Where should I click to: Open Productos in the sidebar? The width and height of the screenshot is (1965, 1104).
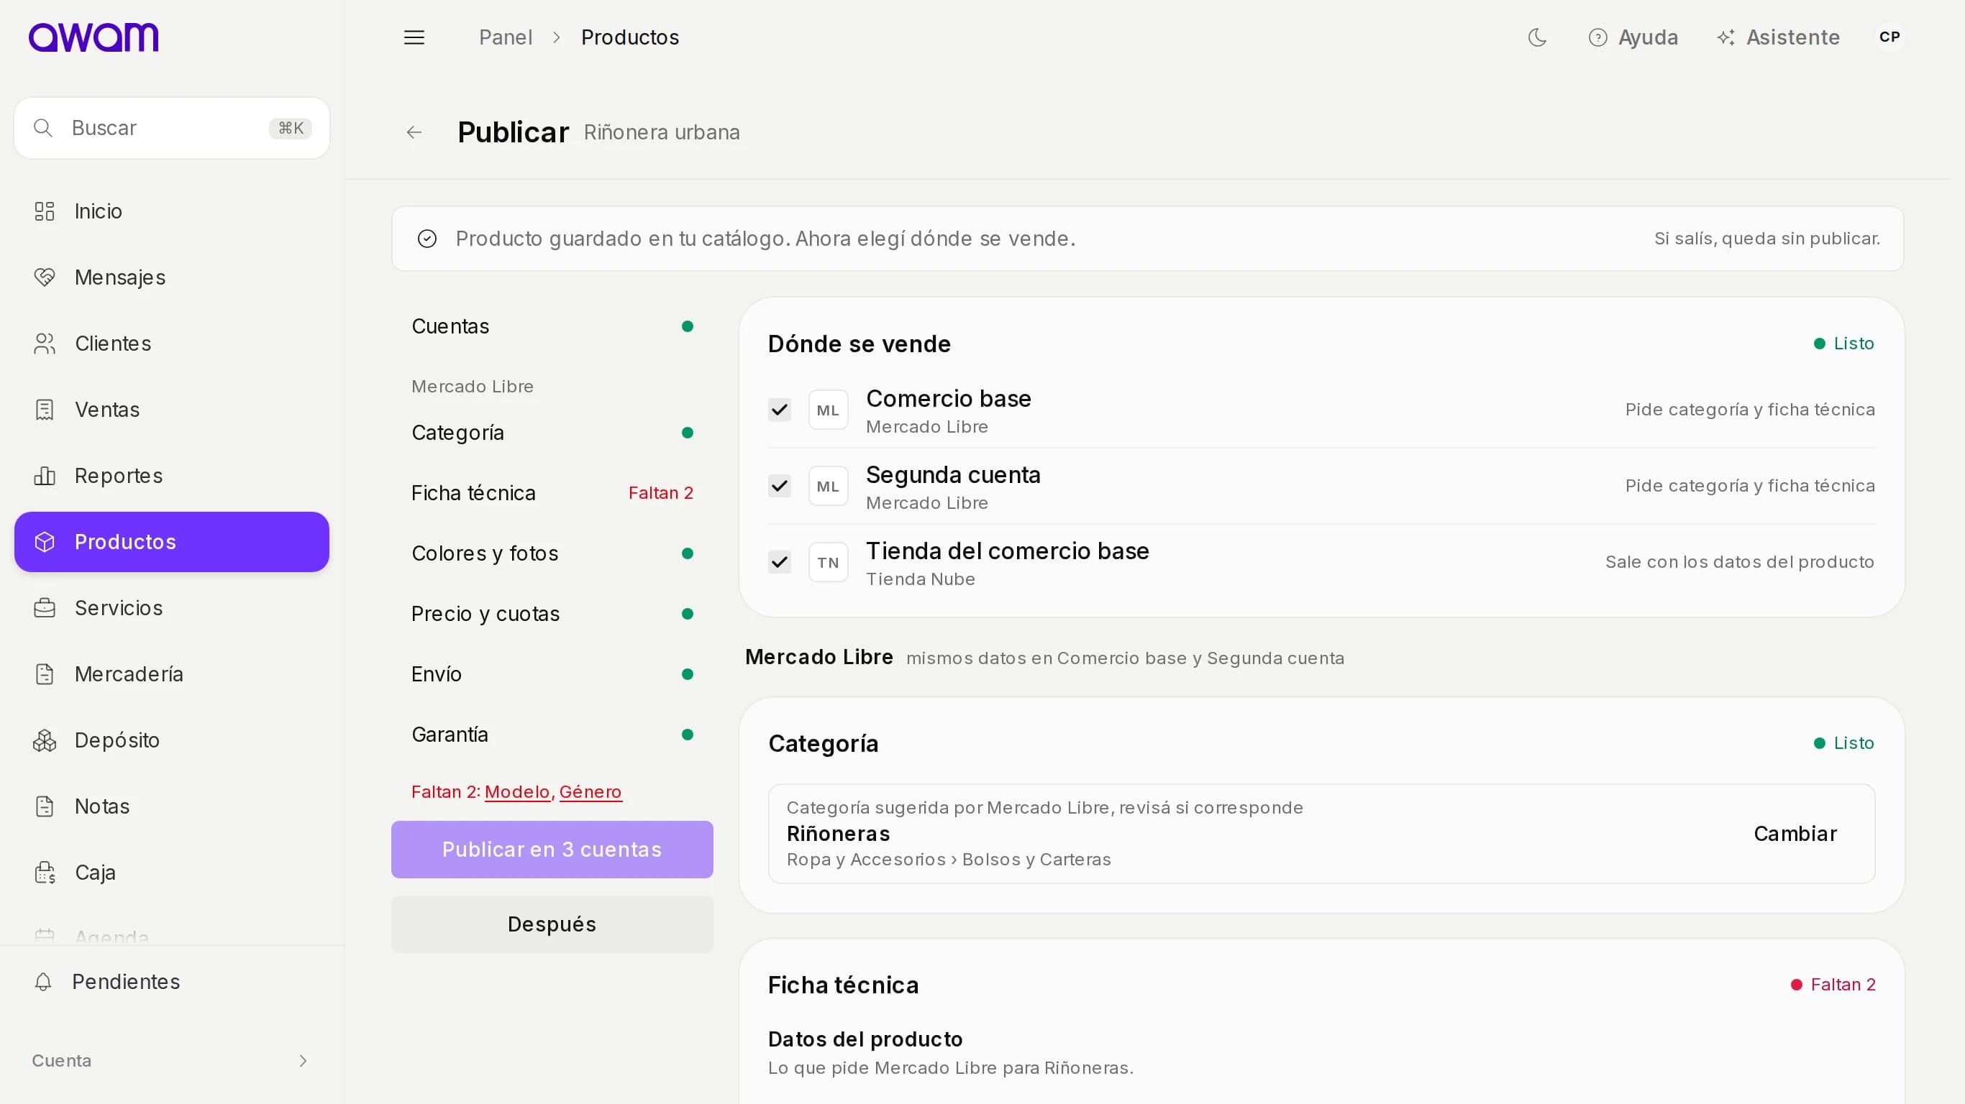click(x=172, y=542)
